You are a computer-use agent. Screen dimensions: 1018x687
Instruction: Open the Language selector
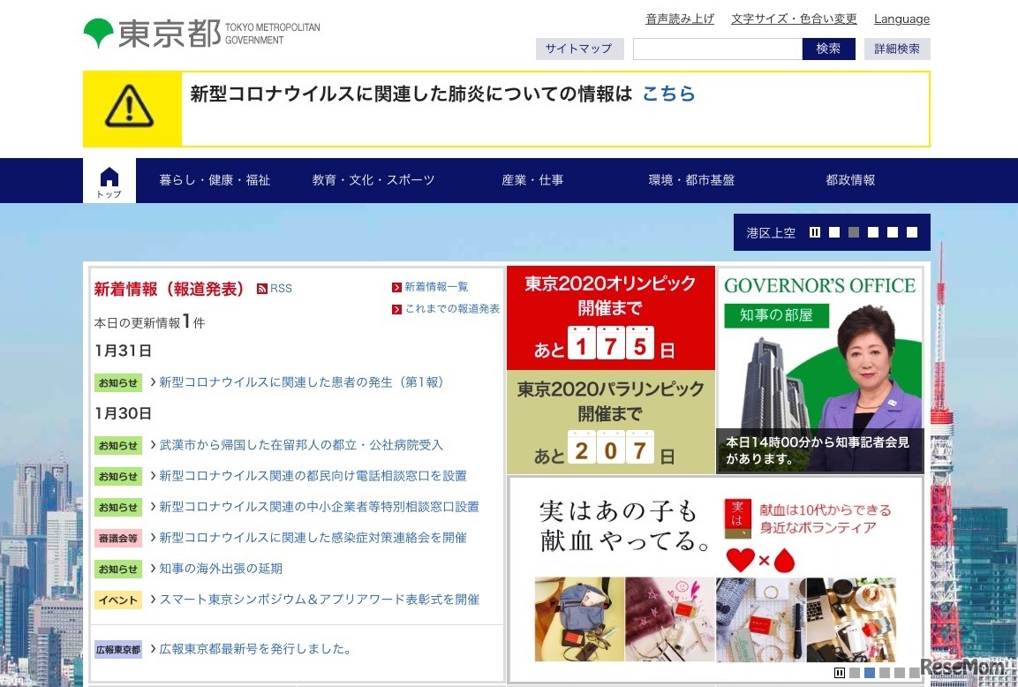tap(901, 18)
